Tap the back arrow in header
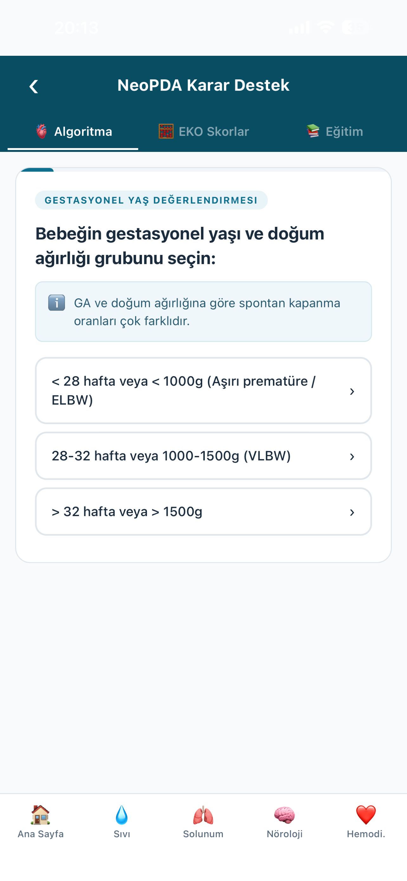The height and width of the screenshot is (881, 407). point(34,86)
